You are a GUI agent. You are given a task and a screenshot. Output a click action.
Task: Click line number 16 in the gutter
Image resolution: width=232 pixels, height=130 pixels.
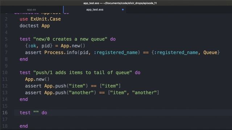[x=5, y=113]
